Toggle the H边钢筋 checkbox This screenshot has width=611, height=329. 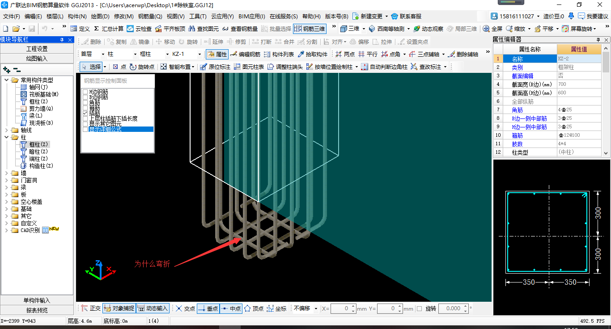point(85,92)
